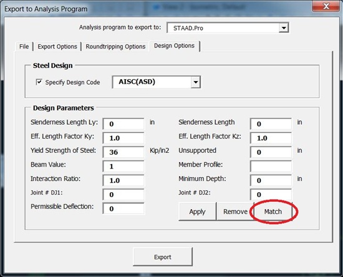
Task: Click the Permissible Deflection field
Action: click(x=123, y=208)
